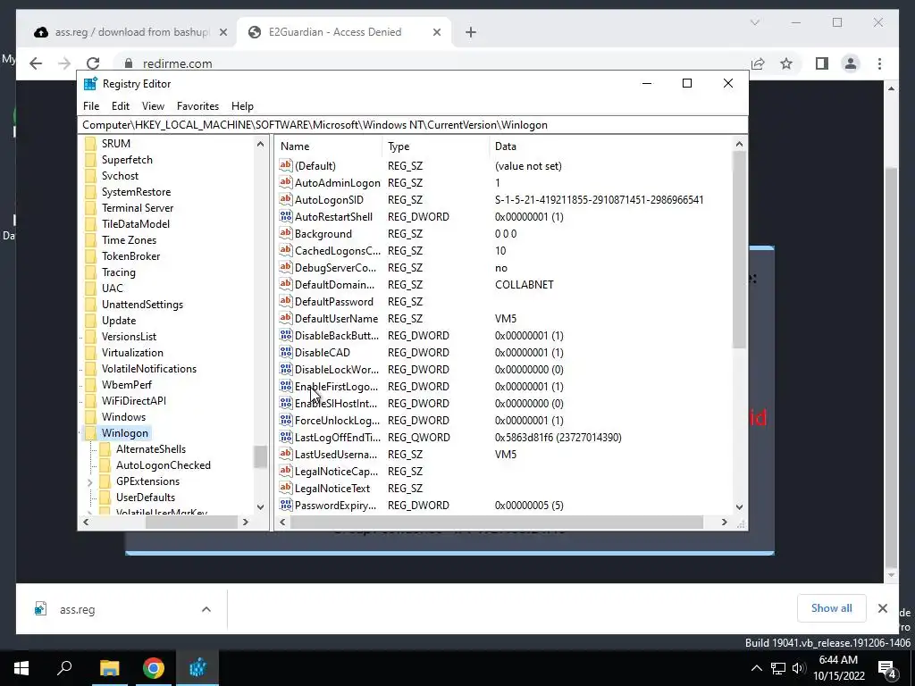Screen dimensions: 915x686
Task: Open Windows Start menu
Action: coord(21,668)
